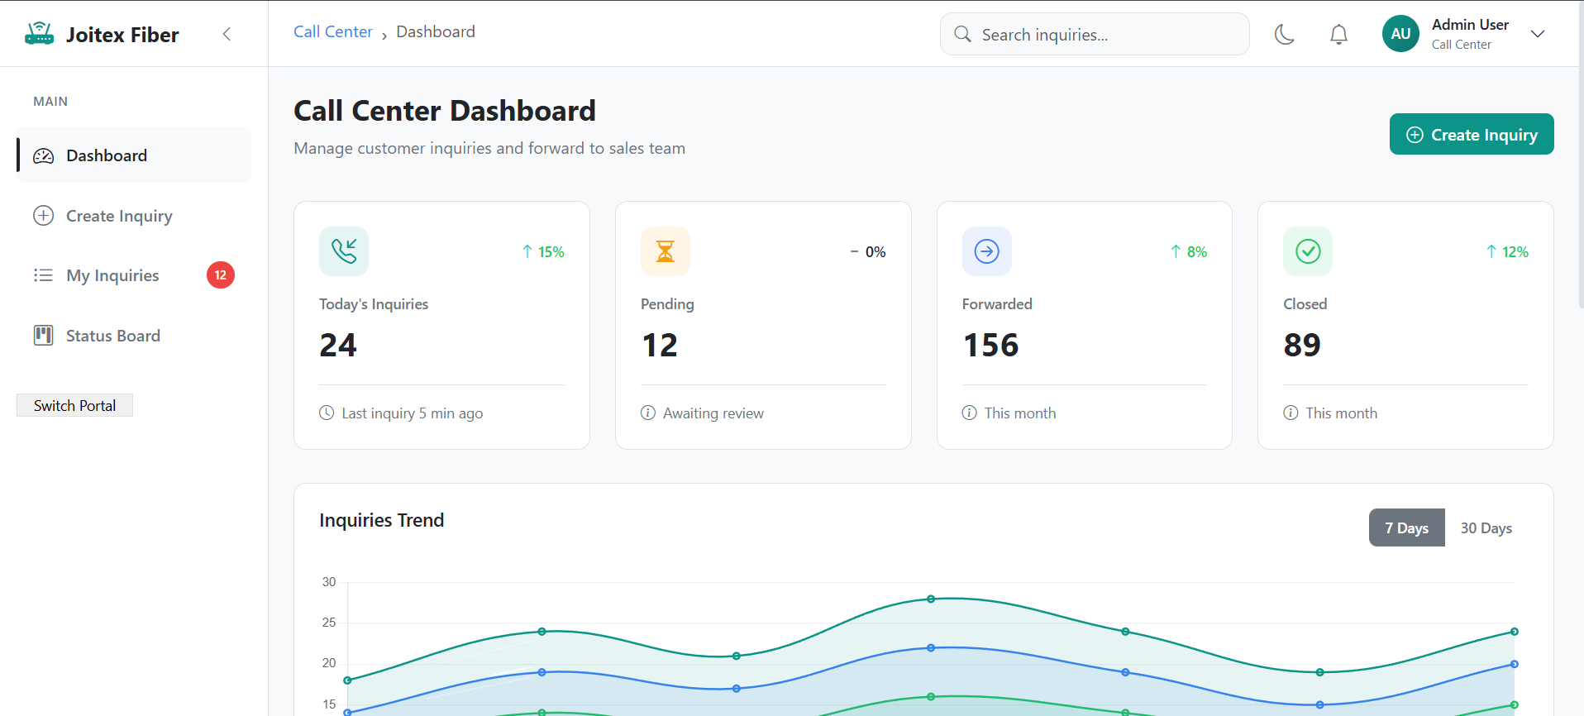This screenshot has height=716, width=1584.
Task: Click the info icon on the Forwarded card footer
Action: pyautogui.click(x=970, y=413)
